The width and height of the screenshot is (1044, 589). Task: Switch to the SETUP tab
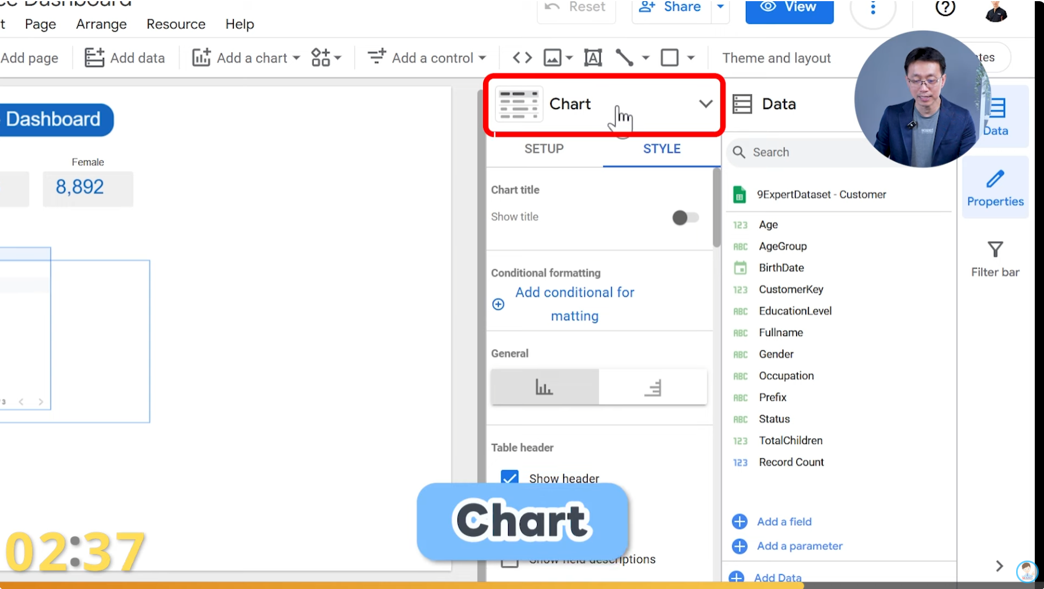[x=543, y=149]
